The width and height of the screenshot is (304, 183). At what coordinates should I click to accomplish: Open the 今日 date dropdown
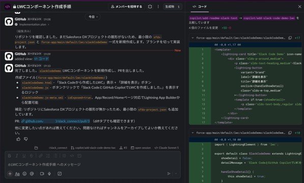(93, 17)
